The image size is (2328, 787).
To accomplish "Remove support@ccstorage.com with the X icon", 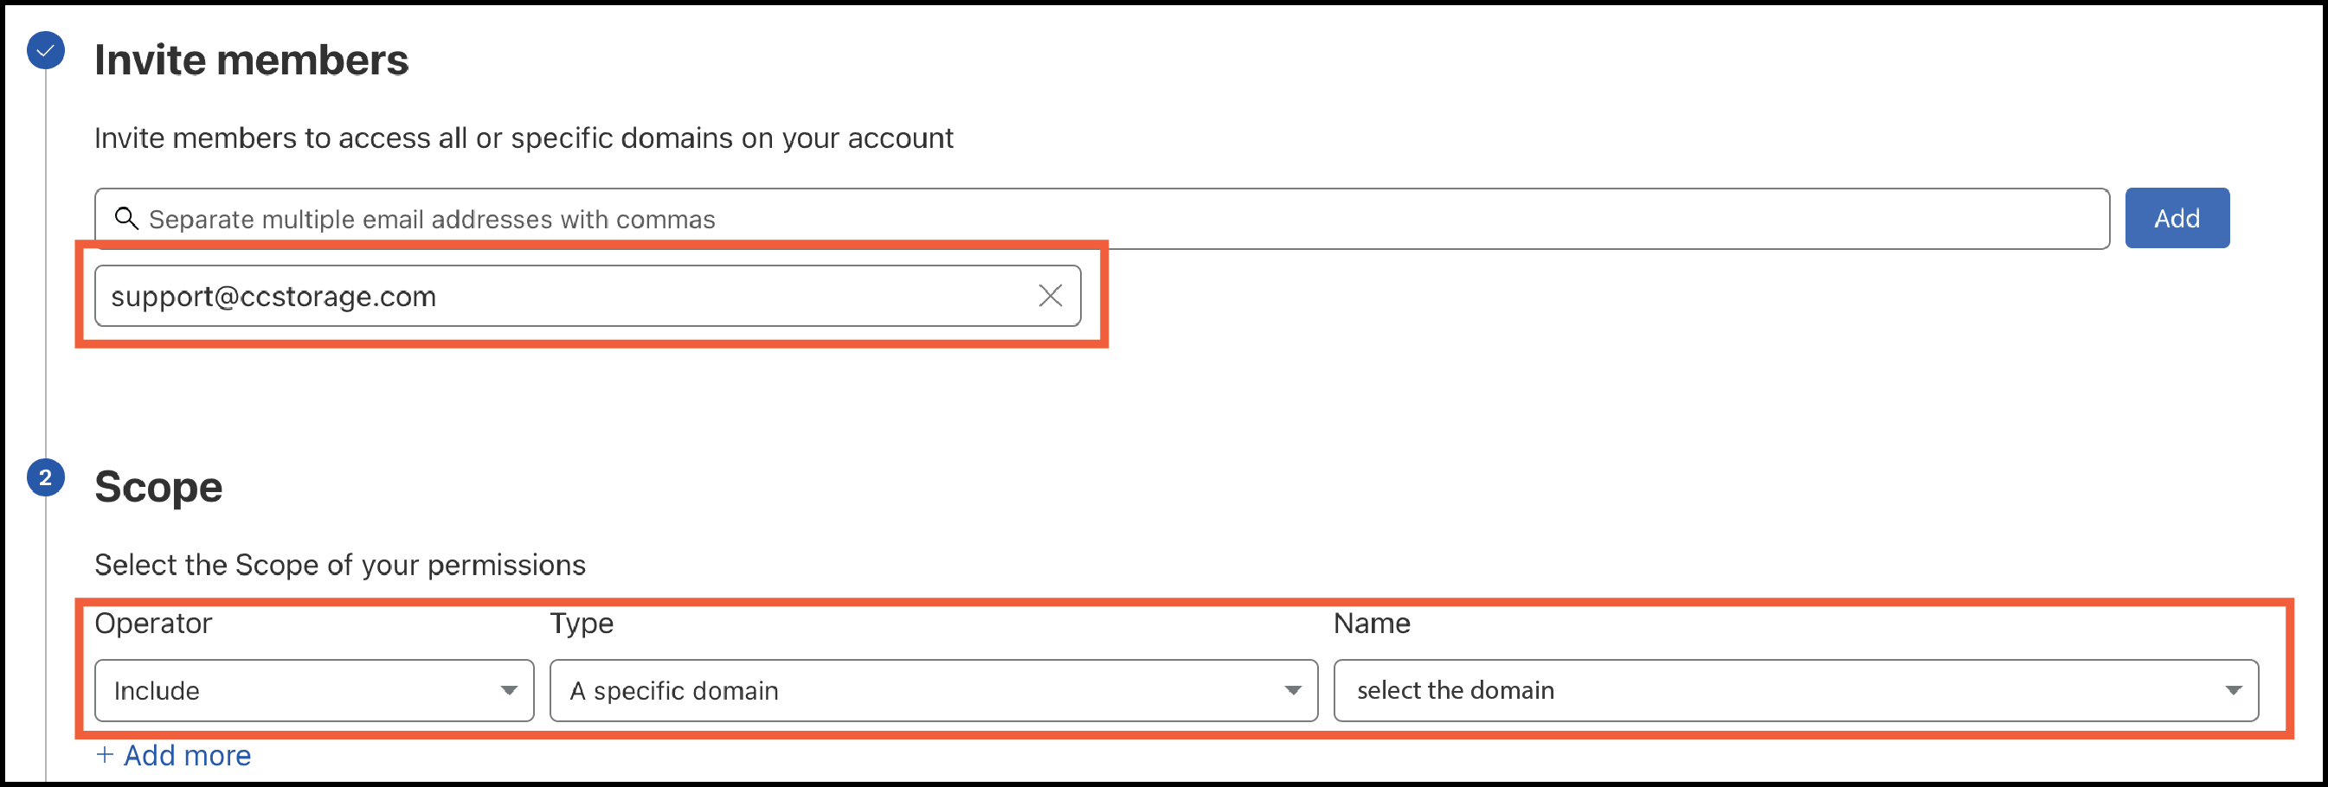I will click(1049, 296).
